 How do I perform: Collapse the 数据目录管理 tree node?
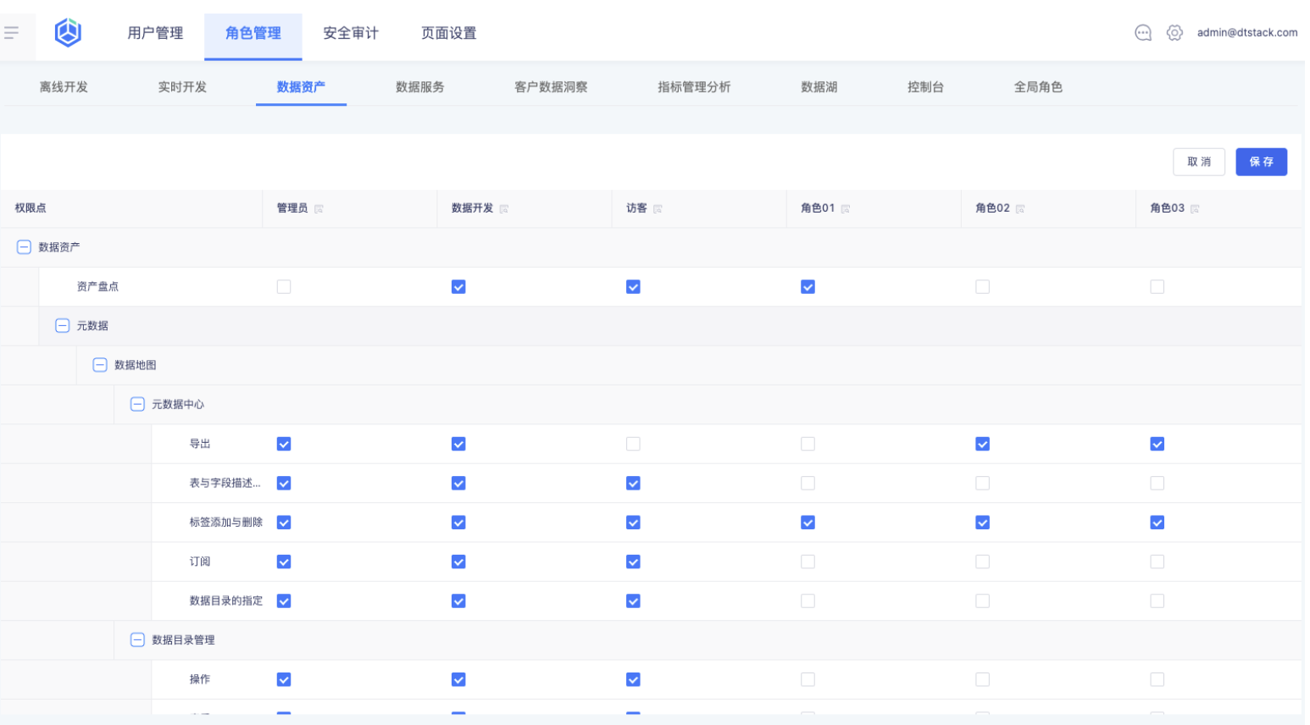[137, 639]
